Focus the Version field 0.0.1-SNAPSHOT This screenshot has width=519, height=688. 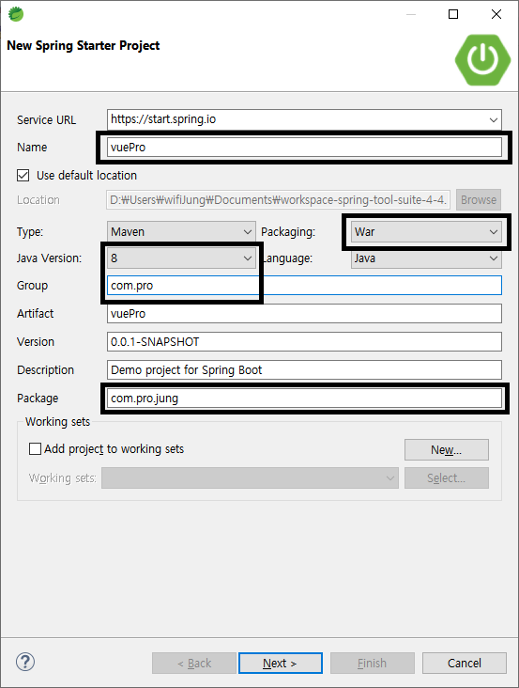click(x=304, y=342)
